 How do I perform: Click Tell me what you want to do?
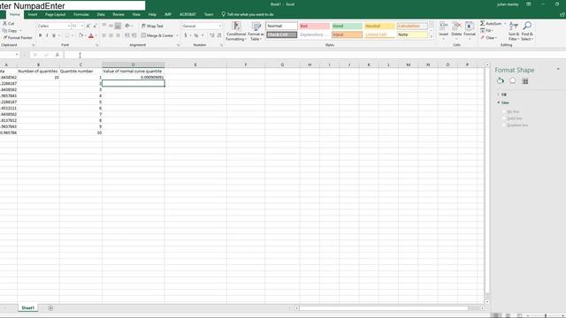[248, 14]
